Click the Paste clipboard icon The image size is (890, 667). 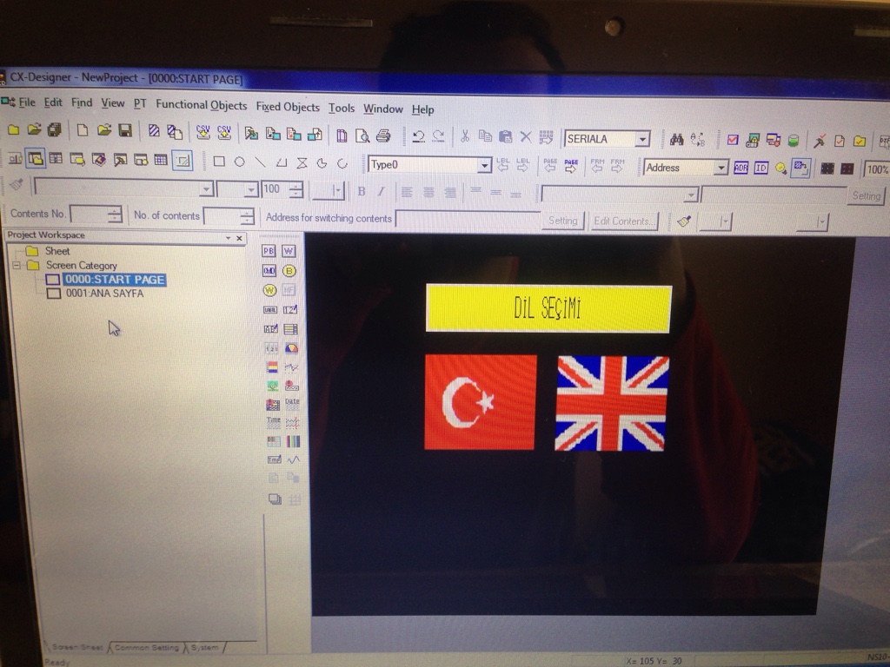[505, 136]
